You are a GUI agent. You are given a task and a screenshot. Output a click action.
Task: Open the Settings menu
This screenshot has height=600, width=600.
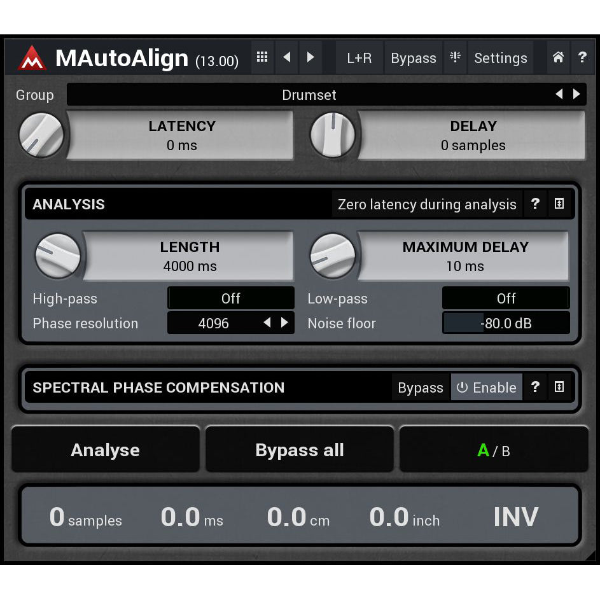(x=501, y=58)
